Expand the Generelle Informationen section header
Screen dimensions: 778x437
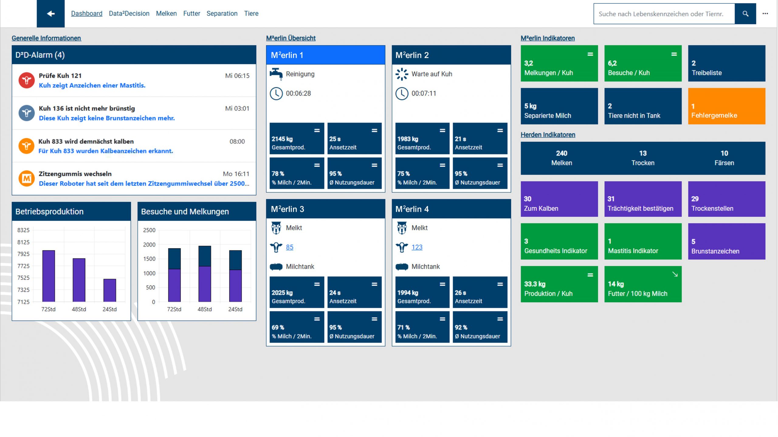[46, 38]
